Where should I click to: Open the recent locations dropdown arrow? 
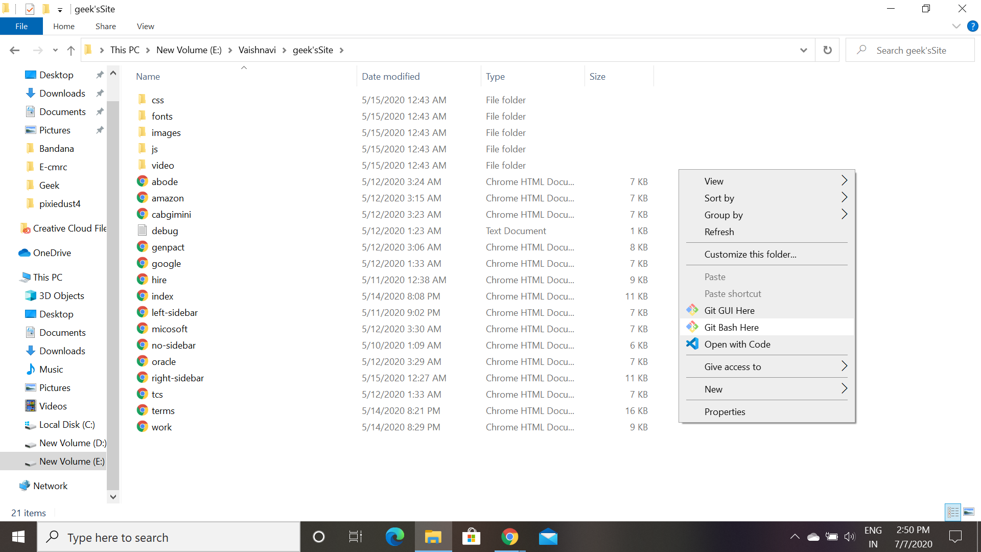coord(55,50)
